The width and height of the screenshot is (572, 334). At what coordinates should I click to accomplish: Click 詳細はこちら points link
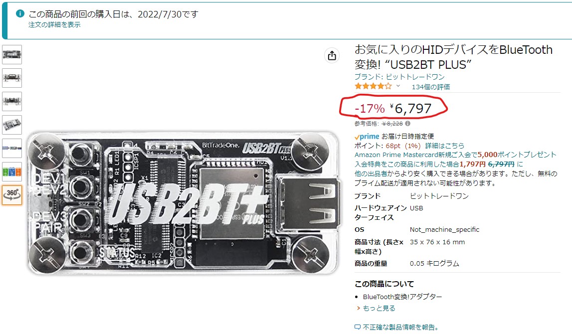pyautogui.click(x=445, y=146)
